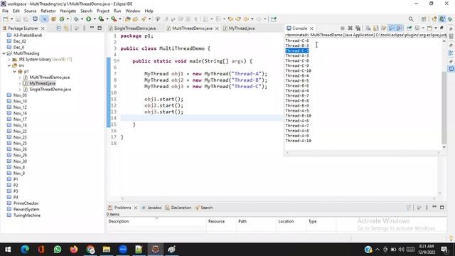The width and height of the screenshot is (455, 256).
Task: Click the Description column header
Action: [x=156, y=221]
